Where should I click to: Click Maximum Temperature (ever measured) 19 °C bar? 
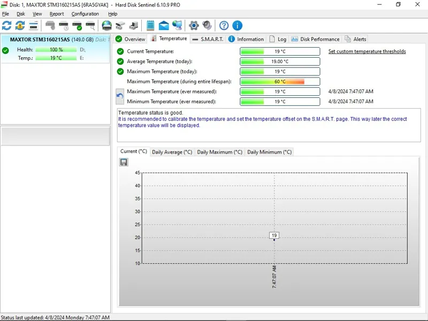[280, 91]
